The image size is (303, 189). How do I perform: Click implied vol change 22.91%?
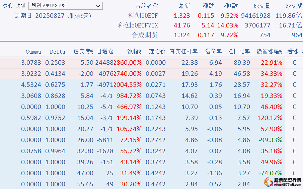pos(272,63)
